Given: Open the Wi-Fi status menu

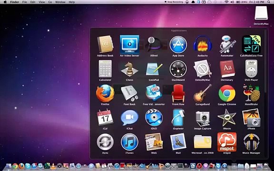Looking at the screenshot, I should [x=226, y=2].
